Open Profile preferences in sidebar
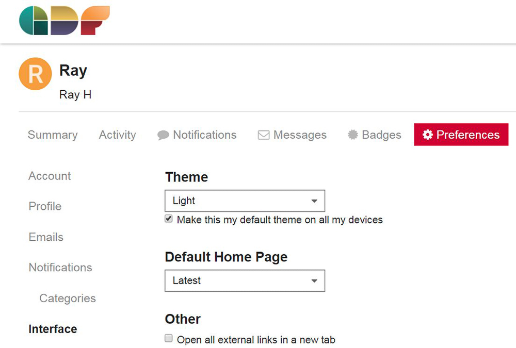516x348 pixels. [45, 206]
